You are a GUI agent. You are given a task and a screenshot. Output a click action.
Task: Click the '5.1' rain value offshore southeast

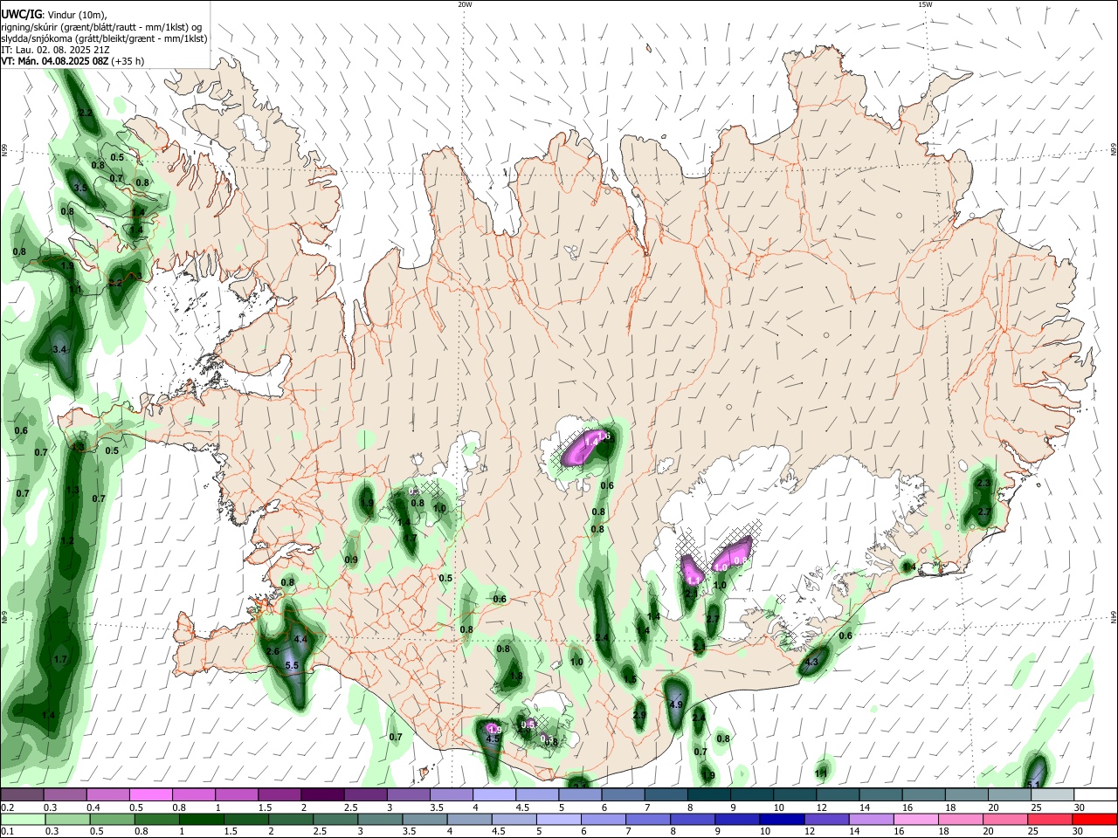coord(1033,785)
